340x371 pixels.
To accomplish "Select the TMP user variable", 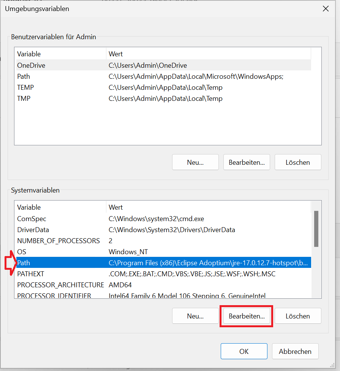I will [x=163, y=99].
